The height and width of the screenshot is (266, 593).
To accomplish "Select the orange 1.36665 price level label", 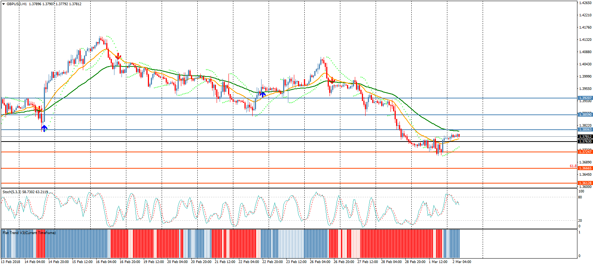I will [585, 168].
